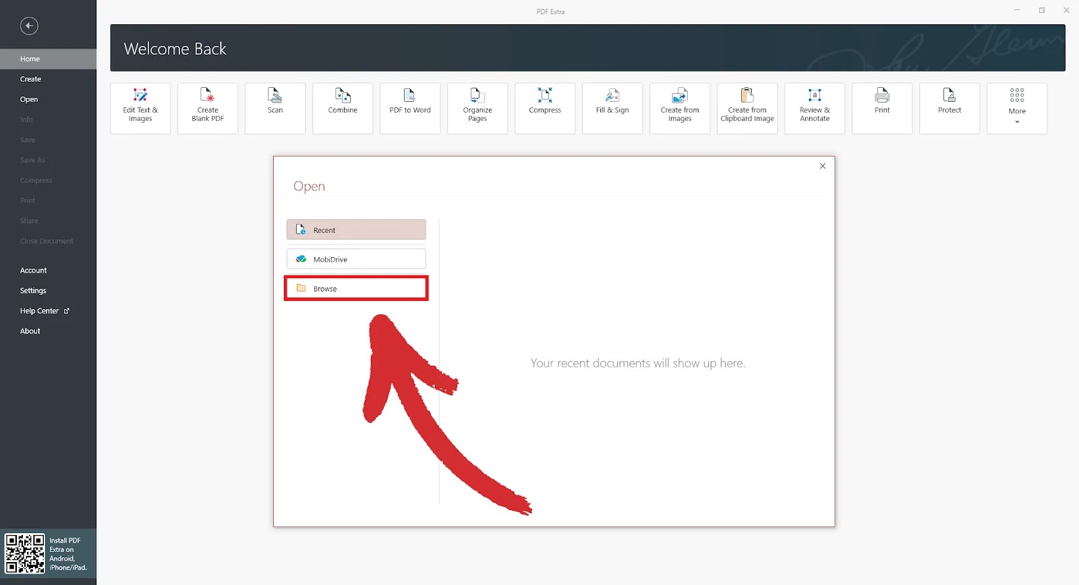The height and width of the screenshot is (585, 1079).
Task: Minimize the PDF Extra window
Action: tap(1017, 10)
